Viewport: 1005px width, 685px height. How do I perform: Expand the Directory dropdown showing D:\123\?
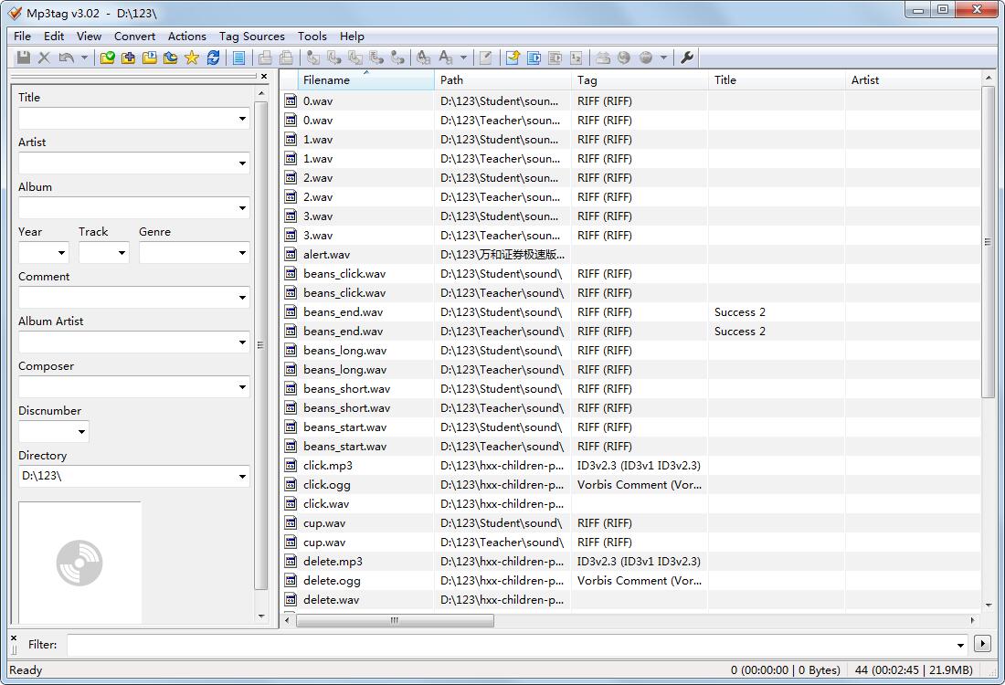point(242,477)
